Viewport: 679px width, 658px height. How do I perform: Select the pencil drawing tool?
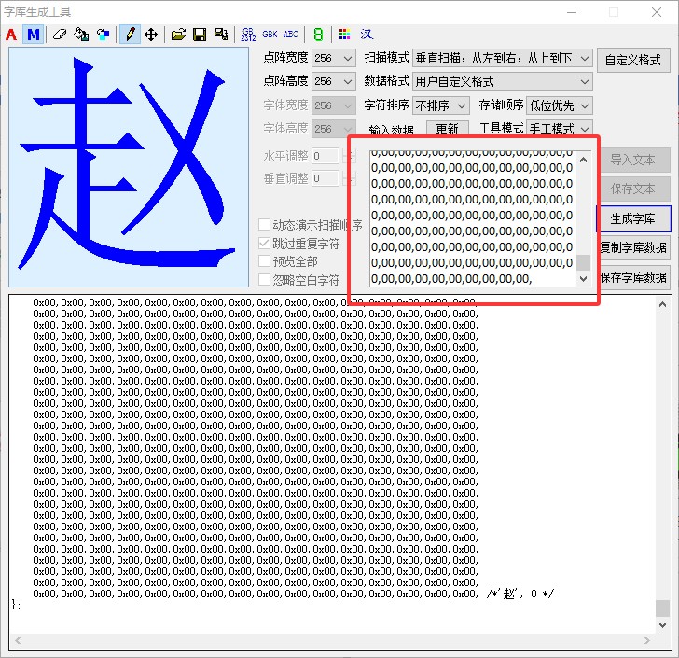click(x=130, y=35)
